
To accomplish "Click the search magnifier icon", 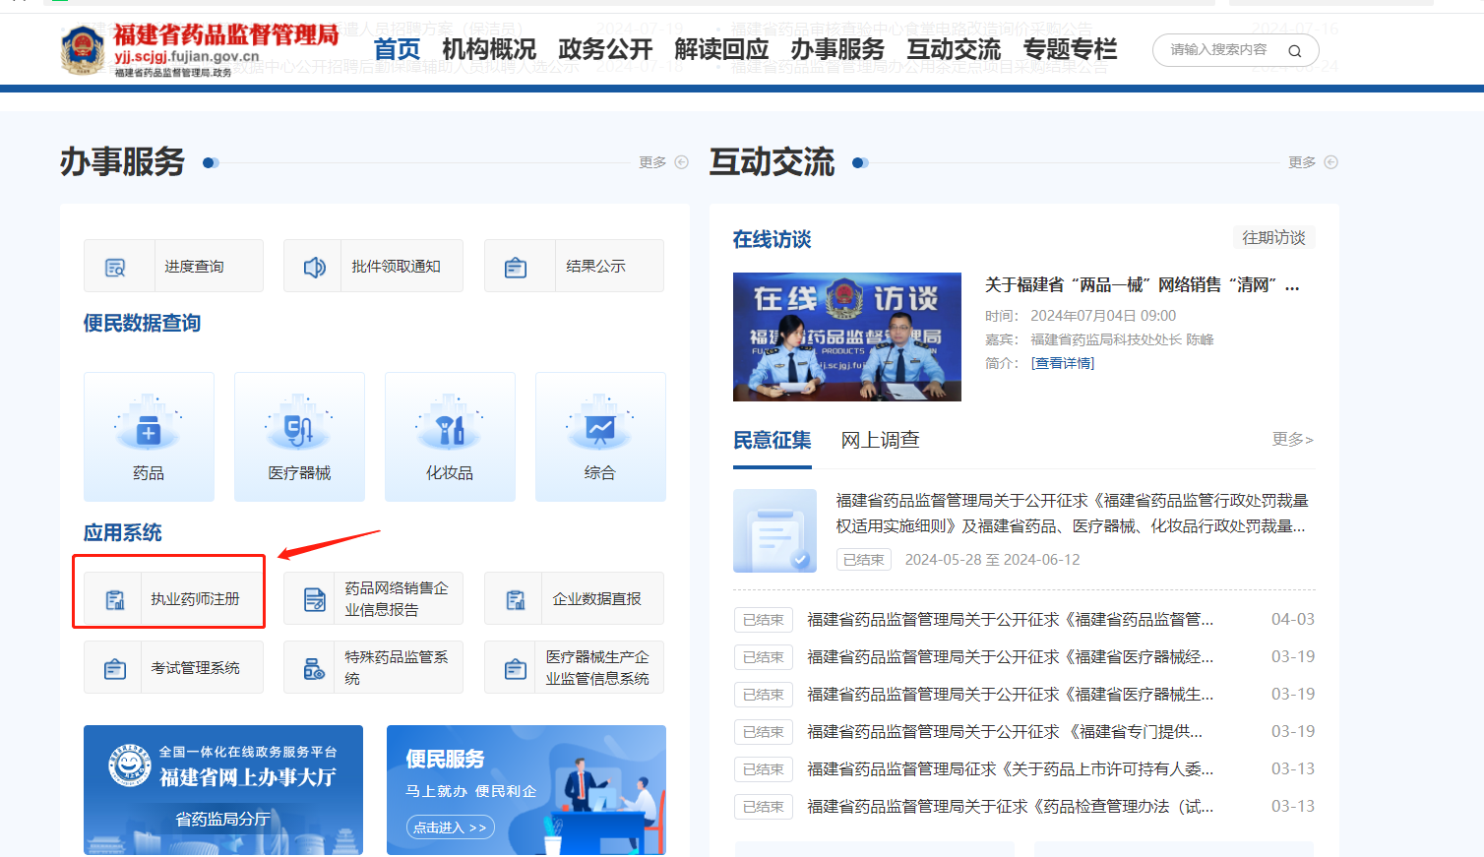I will 1295,51.
